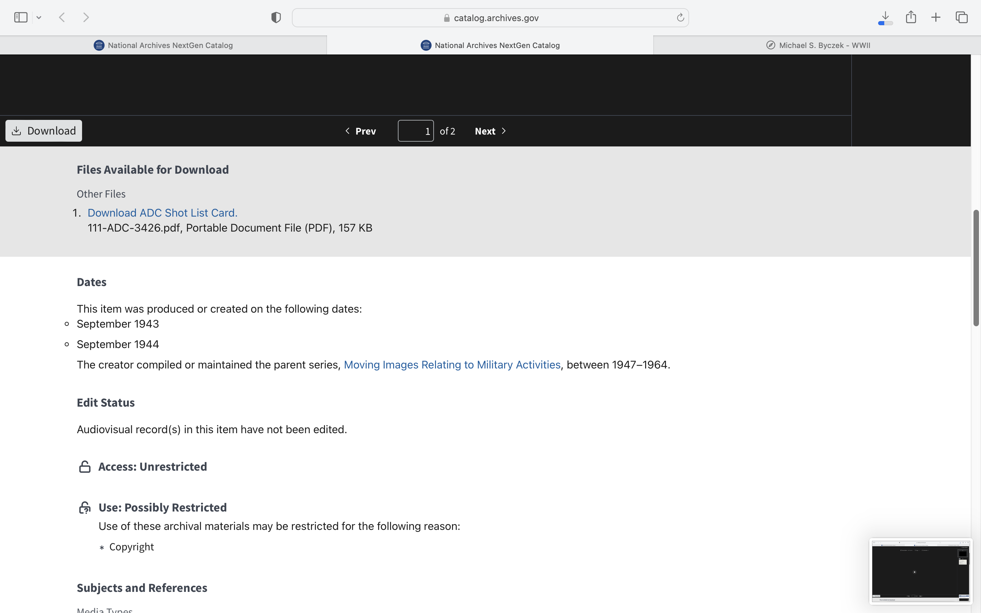Reload the page with the refresh icon
The image size is (981, 613).
[x=680, y=17]
